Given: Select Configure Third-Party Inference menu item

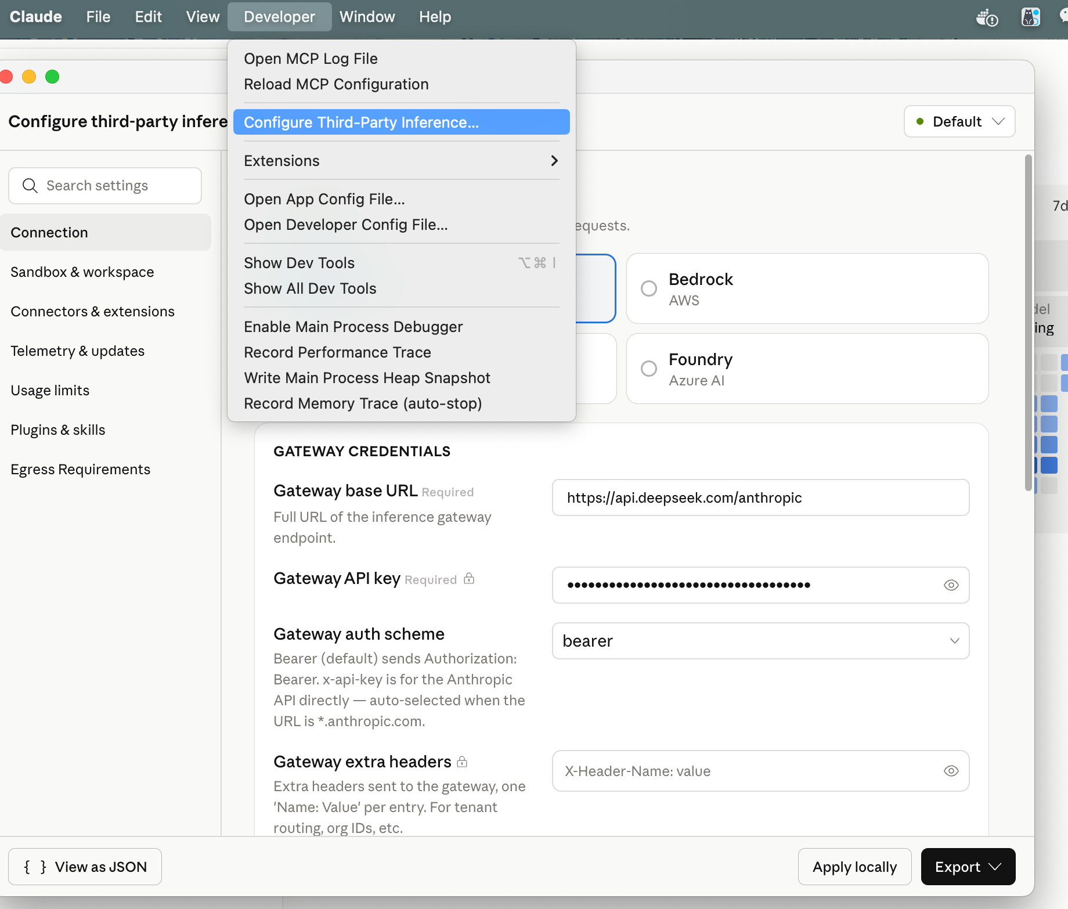Looking at the screenshot, I should pyautogui.click(x=401, y=122).
